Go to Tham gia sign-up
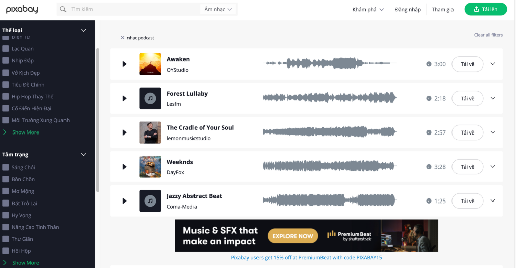The image size is (516, 268). coord(442,10)
